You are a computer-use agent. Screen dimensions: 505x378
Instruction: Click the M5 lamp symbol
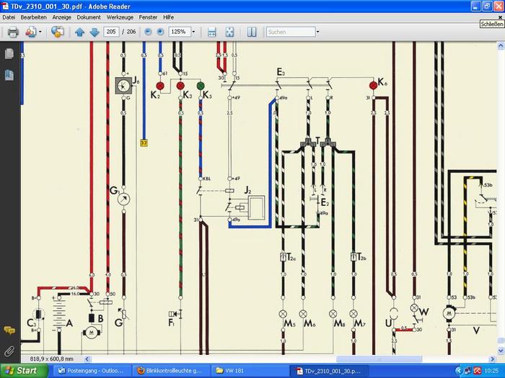click(283, 314)
